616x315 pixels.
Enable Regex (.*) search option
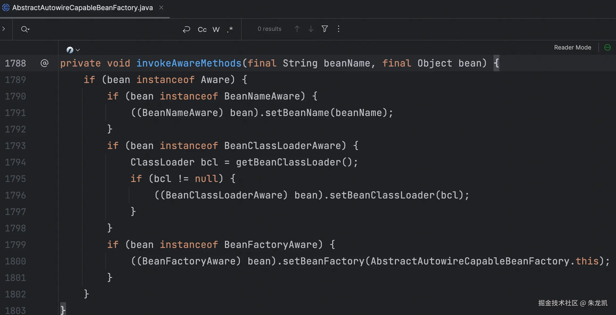pos(230,29)
